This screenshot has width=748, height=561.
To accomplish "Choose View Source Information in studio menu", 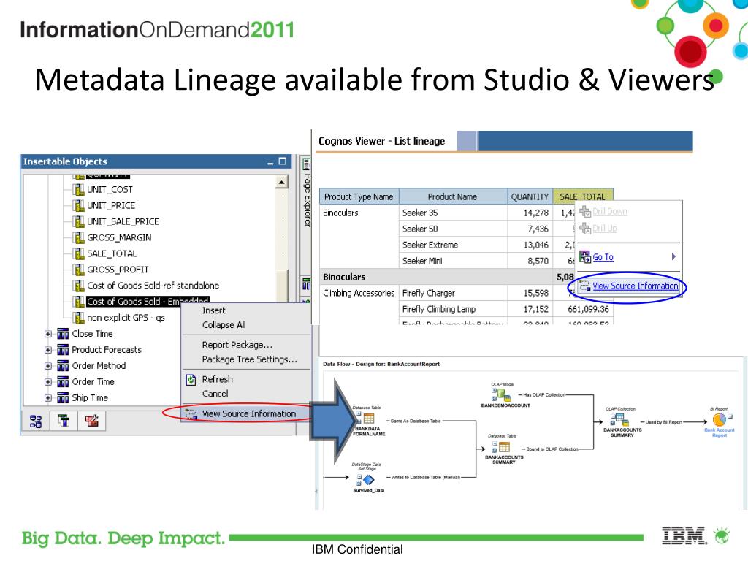I will point(248,413).
